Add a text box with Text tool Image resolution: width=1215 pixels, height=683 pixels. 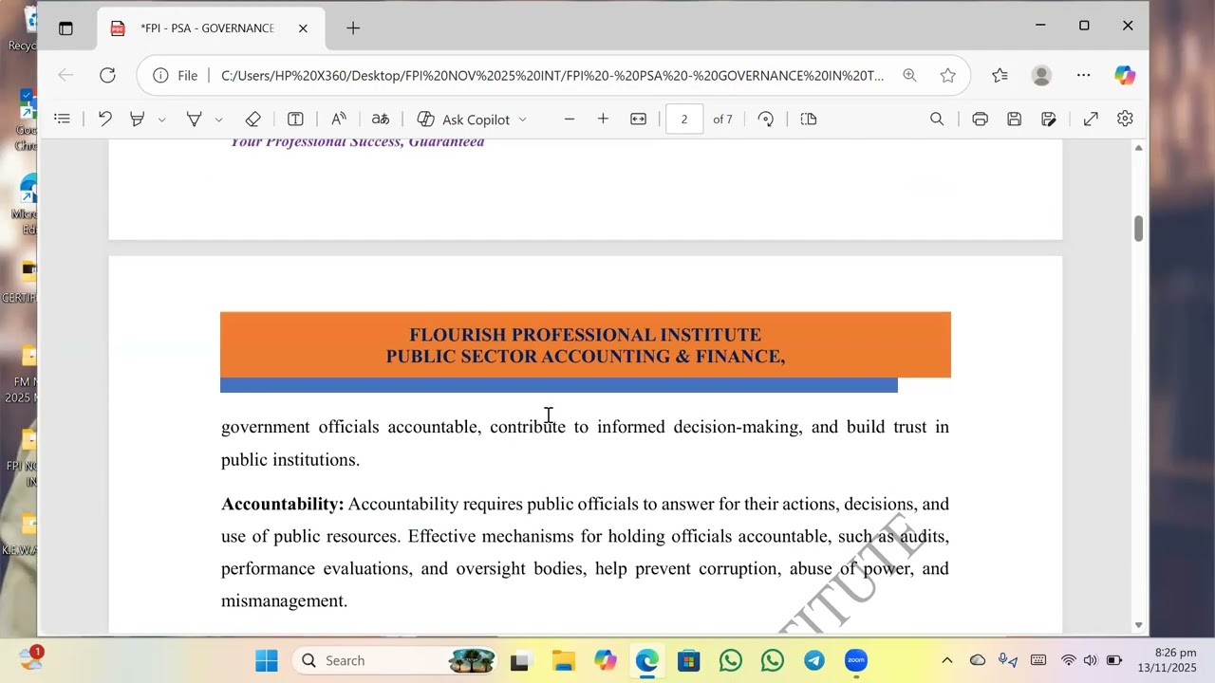point(295,119)
